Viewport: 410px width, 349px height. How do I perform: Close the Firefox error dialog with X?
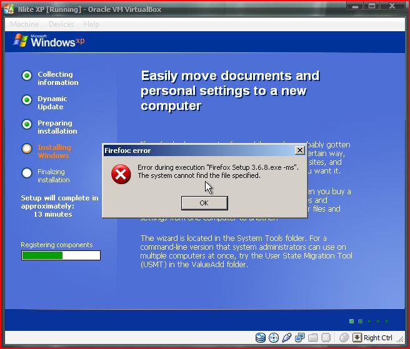click(x=299, y=150)
